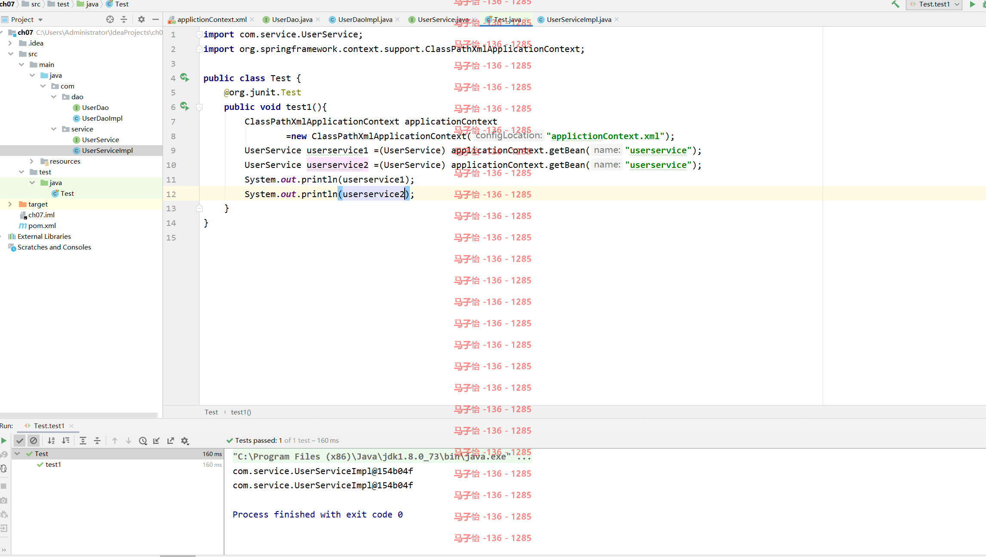Click test1() in the editor breadcrumb
Screen dimensions: 986x557
point(241,412)
